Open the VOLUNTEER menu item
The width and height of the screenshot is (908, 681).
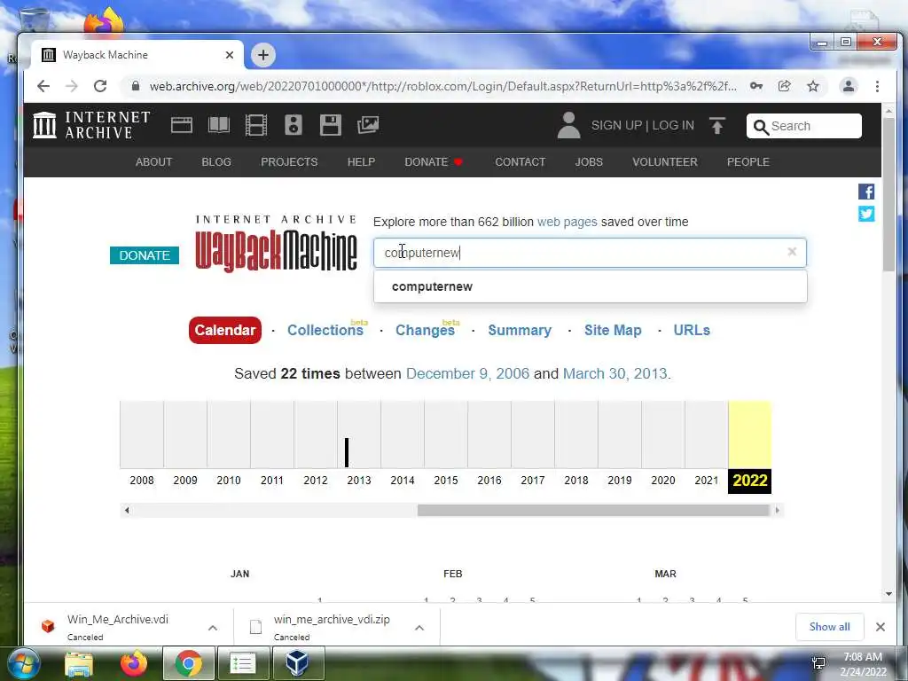(x=665, y=162)
